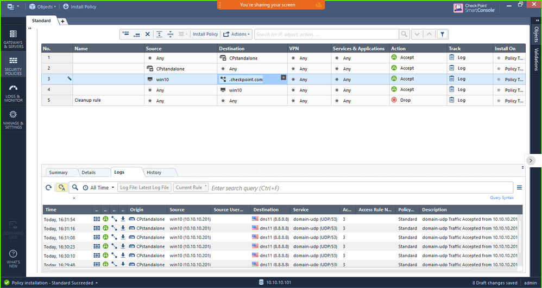Viewport: 542px width, 288px height.
Task: Expand the right side panel arrow
Action: [531, 160]
